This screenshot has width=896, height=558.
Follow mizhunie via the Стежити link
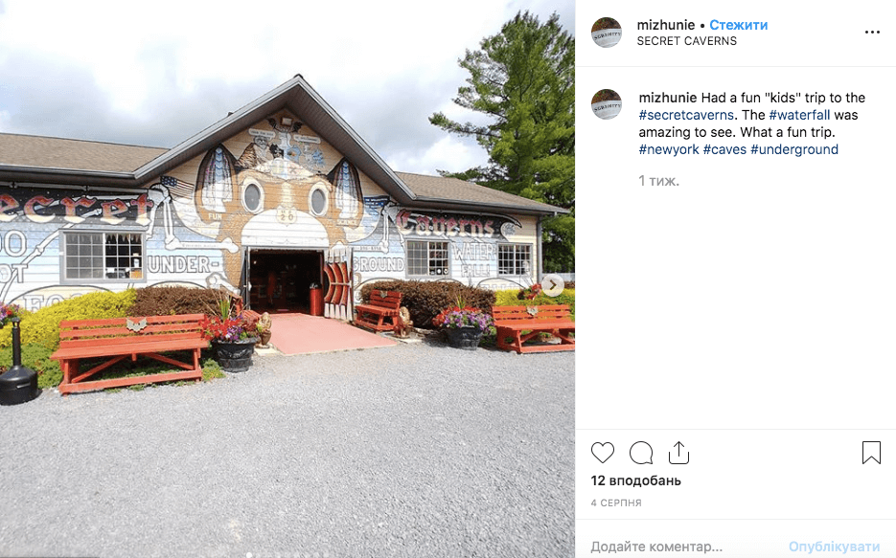tap(738, 25)
